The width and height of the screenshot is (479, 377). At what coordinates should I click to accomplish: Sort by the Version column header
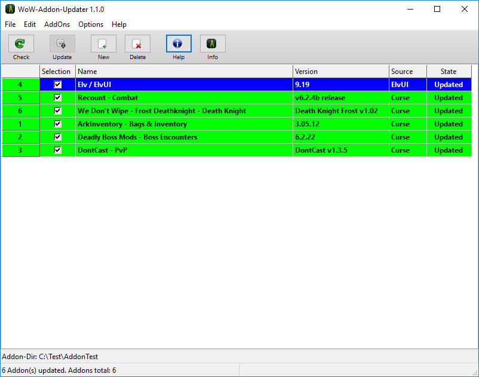pyautogui.click(x=341, y=72)
